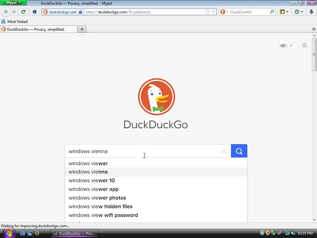The height and width of the screenshot is (238, 317).
Task: Click the page scrollbar down arrow
Action: click(x=315, y=220)
